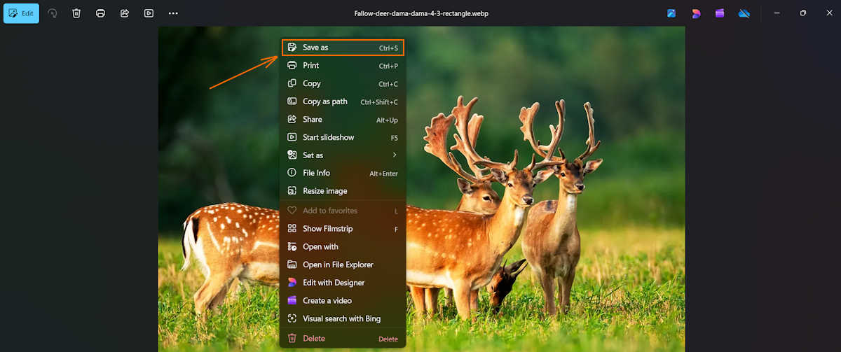
Task: Select Copy from context menu
Action: (x=343, y=84)
